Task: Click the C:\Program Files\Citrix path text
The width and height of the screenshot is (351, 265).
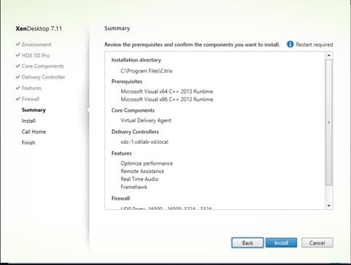Action: pyautogui.click(x=146, y=71)
